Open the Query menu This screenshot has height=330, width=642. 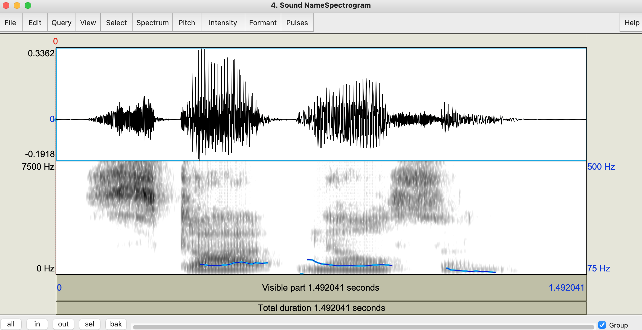pos(61,23)
